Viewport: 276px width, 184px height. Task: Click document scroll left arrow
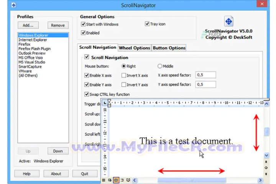(x=135, y=180)
